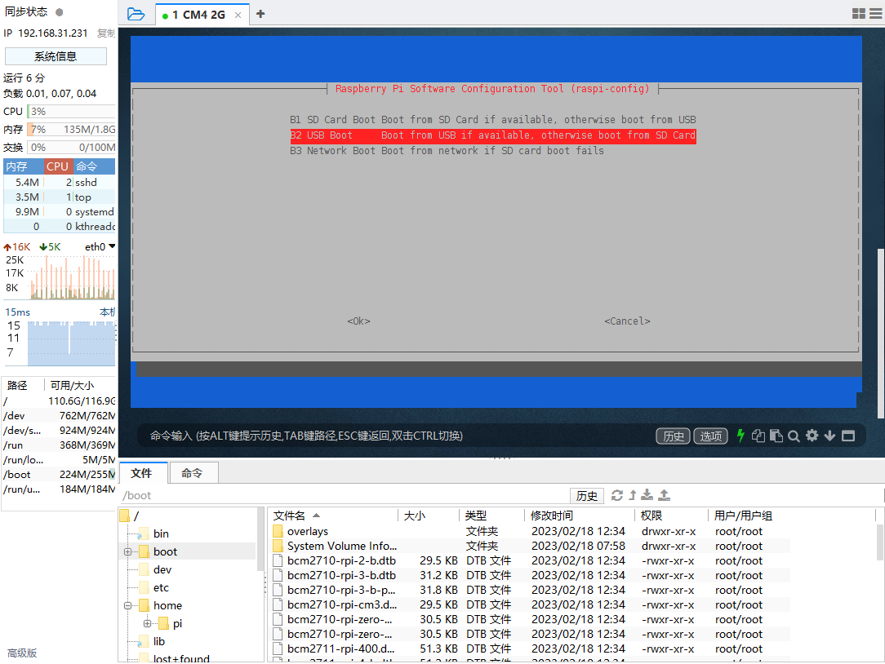Viewport: 885px width, 664px height.
Task: Click the terminal down-arrow icon
Action: point(829,436)
